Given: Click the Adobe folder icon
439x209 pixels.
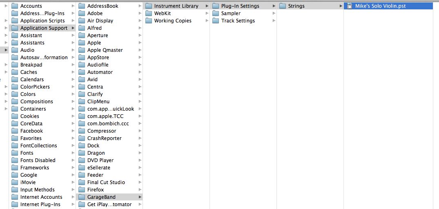Looking at the screenshot, I should pos(82,13).
